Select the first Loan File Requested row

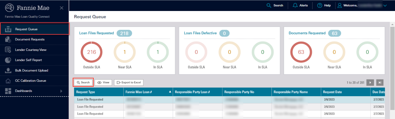pyautogui.click(x=229, y=99)
